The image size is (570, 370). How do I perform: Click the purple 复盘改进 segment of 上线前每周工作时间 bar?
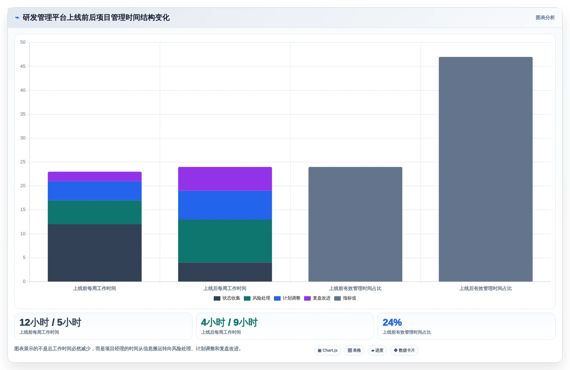tap(95, 177)
